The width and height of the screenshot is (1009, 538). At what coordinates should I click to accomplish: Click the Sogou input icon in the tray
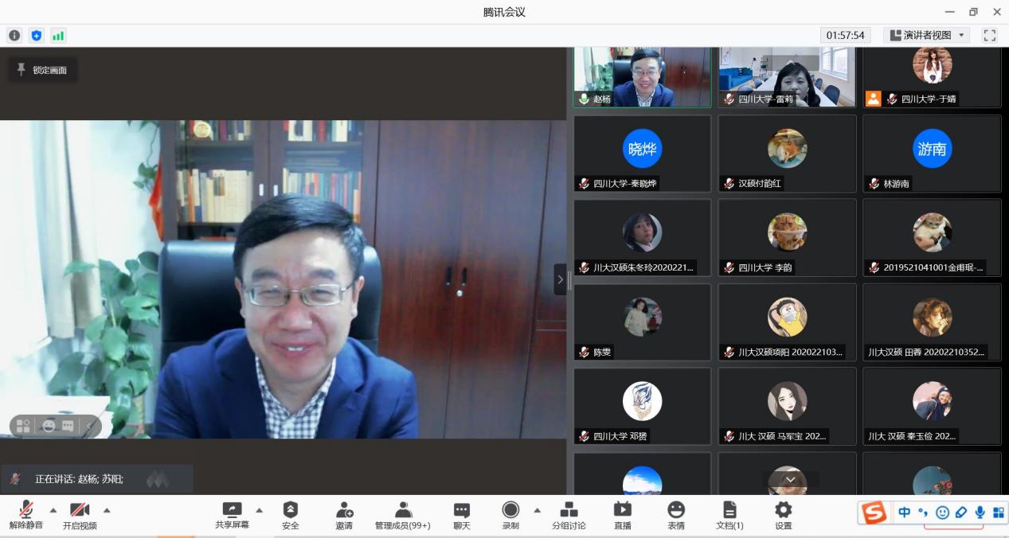(874, 513)
